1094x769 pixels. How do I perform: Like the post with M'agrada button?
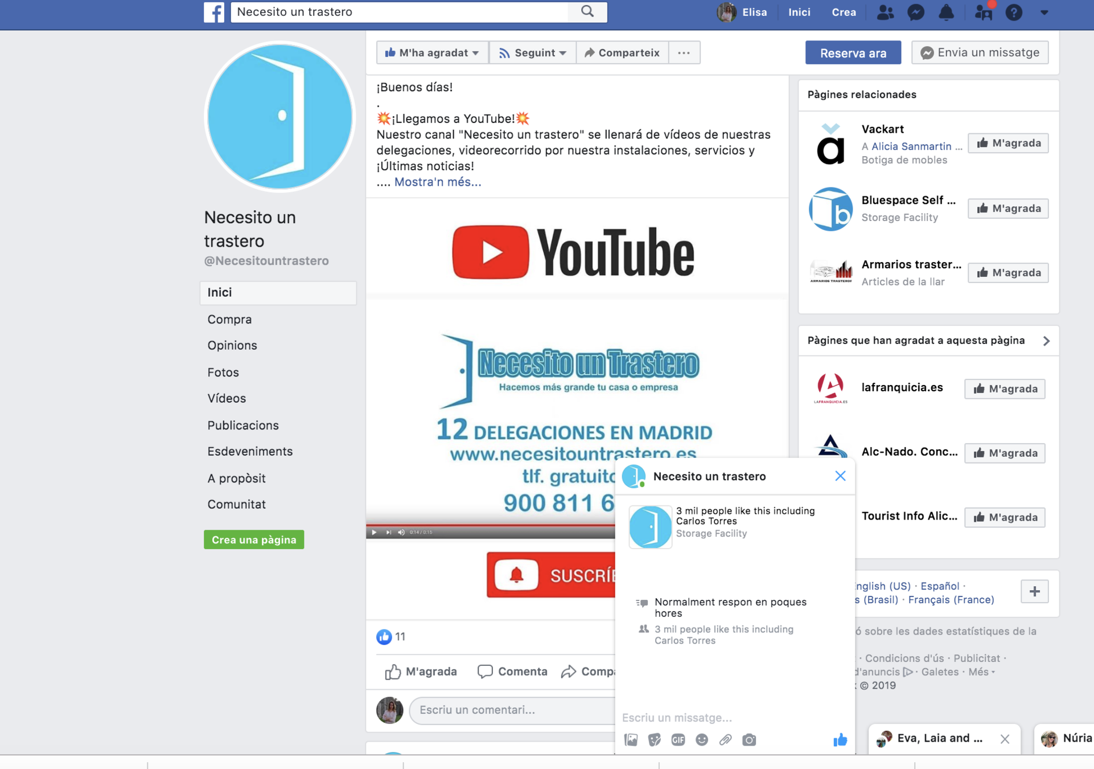(x=421, y=672)
